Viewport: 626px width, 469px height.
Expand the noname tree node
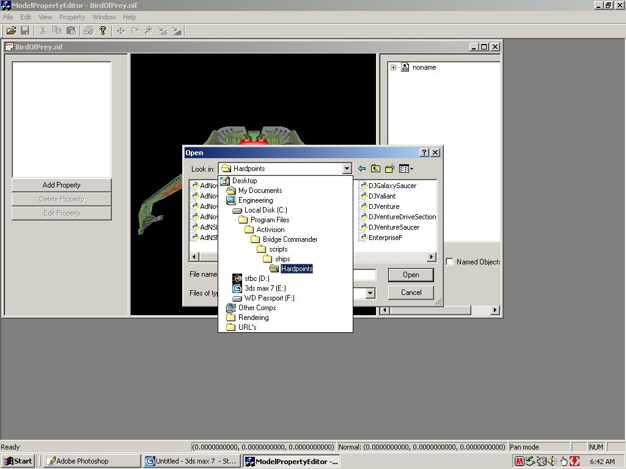(393, 67)
